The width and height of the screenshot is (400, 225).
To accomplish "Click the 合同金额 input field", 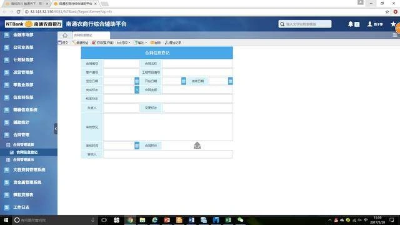I will 197,89.
